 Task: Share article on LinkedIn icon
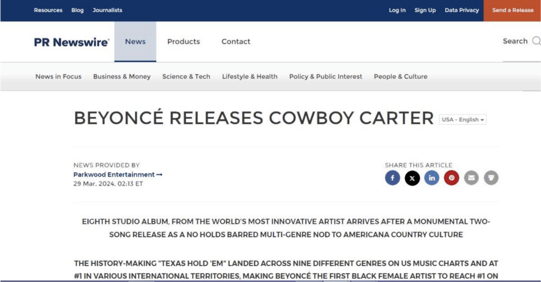pos(432,178)
